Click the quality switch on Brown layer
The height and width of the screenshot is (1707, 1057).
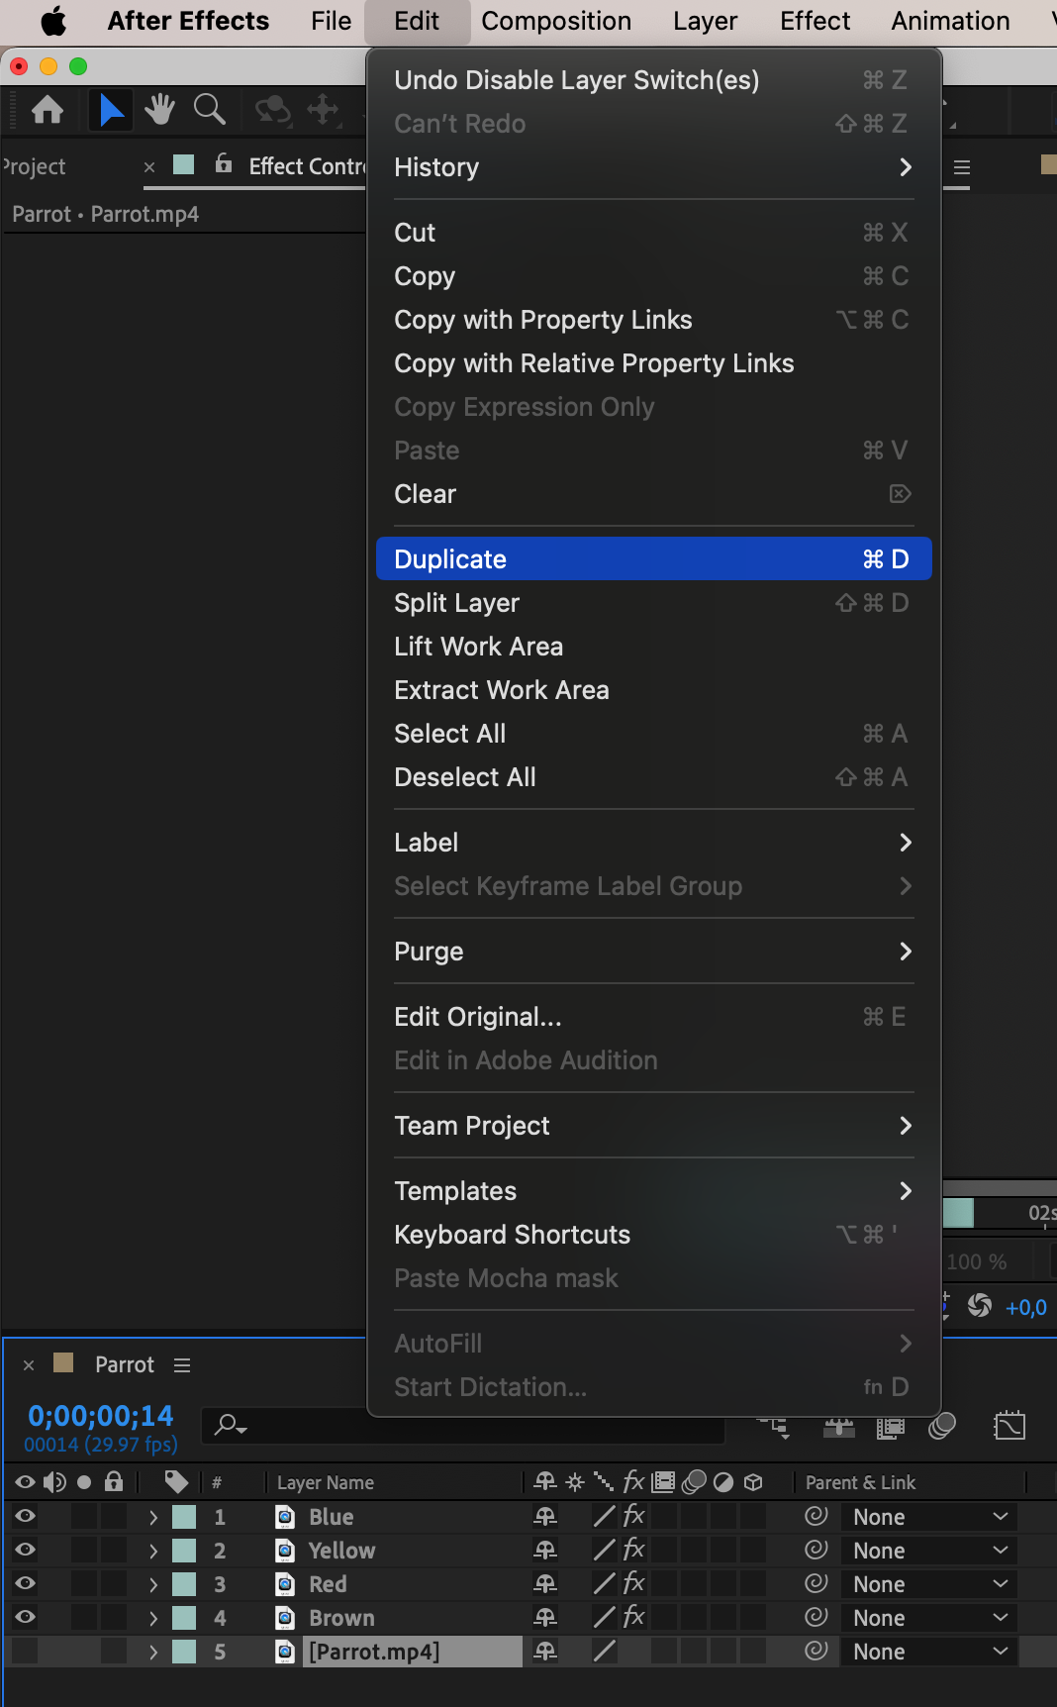[x=605, y=1617]
